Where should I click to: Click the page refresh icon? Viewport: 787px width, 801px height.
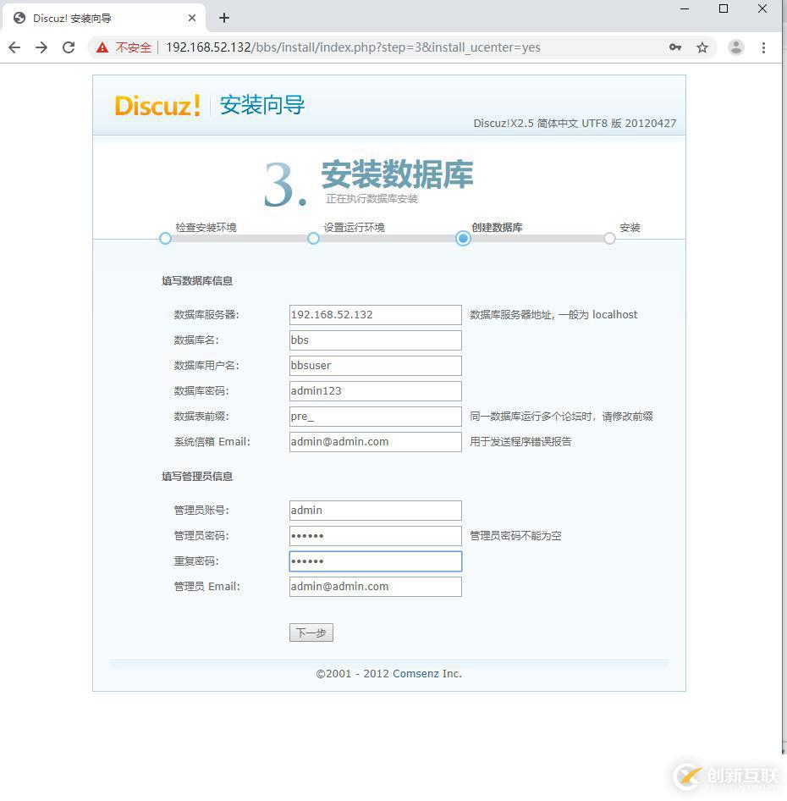(69, 47)
